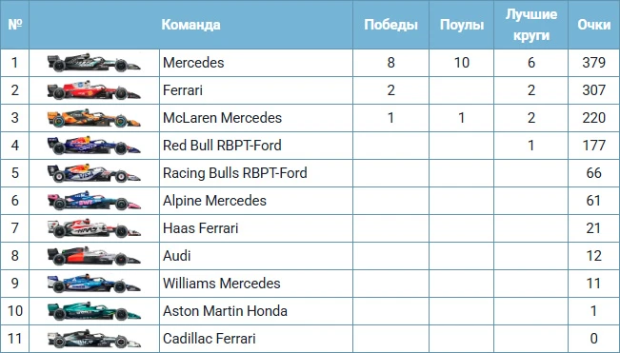Viewport: 620px width, 353px height.
Task: Click the Mercedes car image
Action: pyautogui.click(x=93, y=63)
